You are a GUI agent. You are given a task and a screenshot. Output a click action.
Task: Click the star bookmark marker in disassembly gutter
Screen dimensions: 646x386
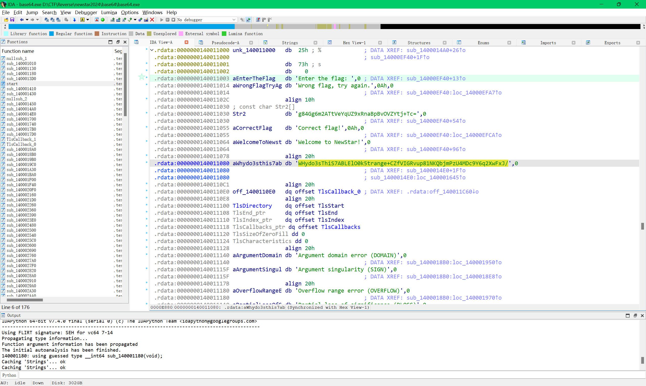[x=142, y=77]
